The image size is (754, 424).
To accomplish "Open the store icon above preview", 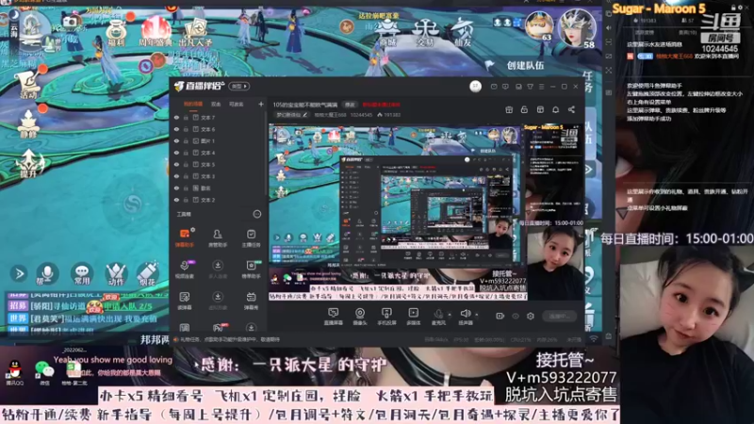I will pos(540,109).
